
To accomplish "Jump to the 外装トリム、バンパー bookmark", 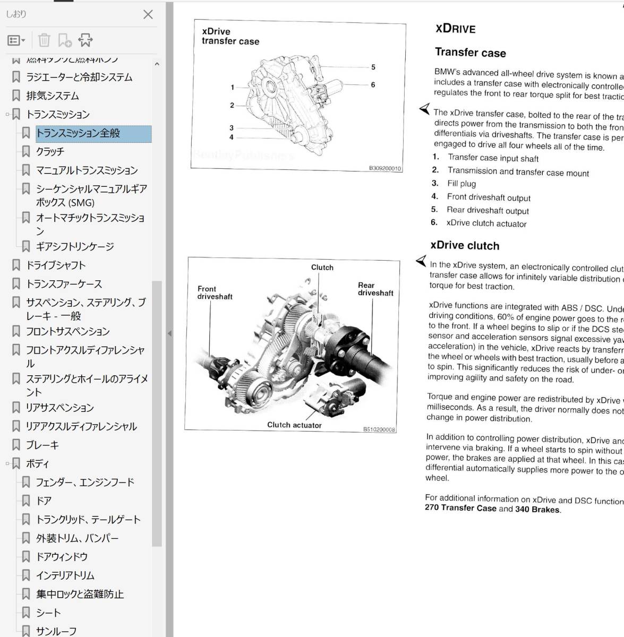I will [x=77, y=538].
